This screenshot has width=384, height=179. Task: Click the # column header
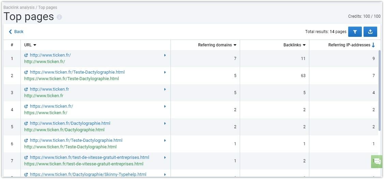[x=12, y=45]
